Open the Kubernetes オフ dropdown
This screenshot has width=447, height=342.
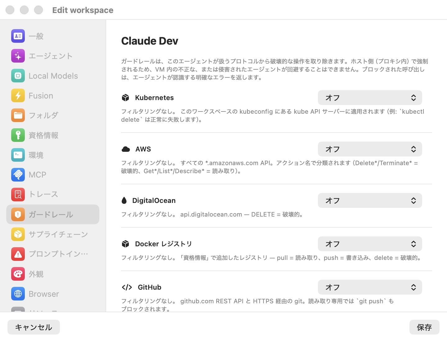tap(370, 98)
